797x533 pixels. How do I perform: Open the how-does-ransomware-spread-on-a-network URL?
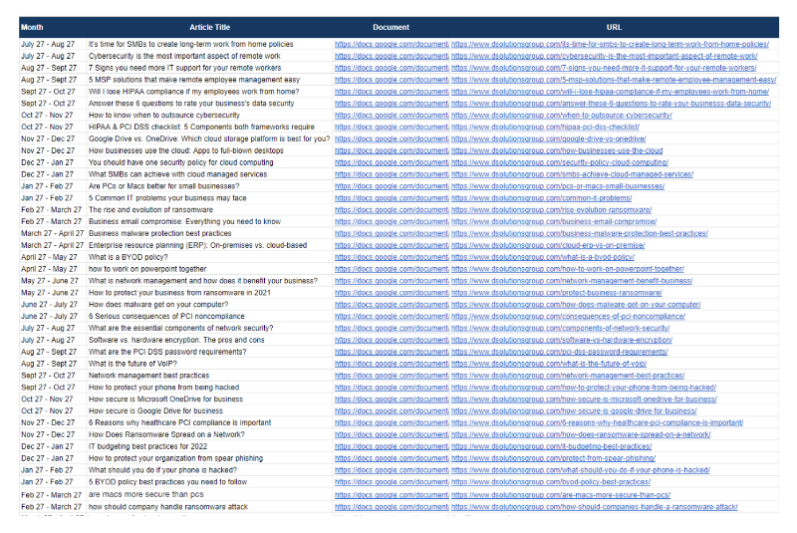coord(581,435)
